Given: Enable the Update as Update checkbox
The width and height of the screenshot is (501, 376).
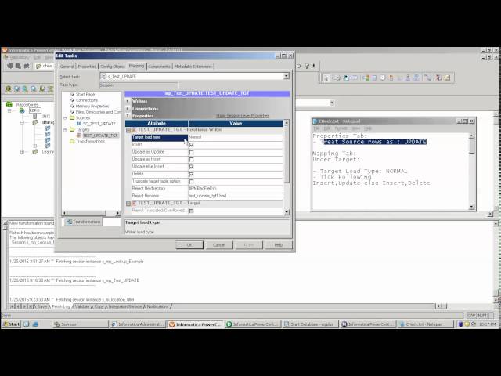Looking at the screenshot, I should (191, 152).
